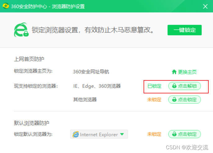213x153 pixels.
Task: Click the 锁定浏览器主页为 label
Action: [33, 71]
